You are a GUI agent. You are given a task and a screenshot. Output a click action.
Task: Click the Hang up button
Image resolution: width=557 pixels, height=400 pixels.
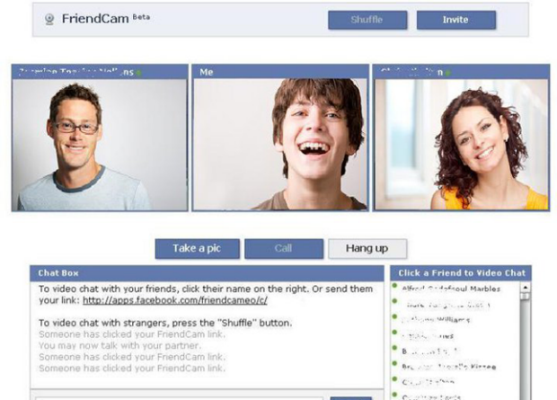(367, 248)
